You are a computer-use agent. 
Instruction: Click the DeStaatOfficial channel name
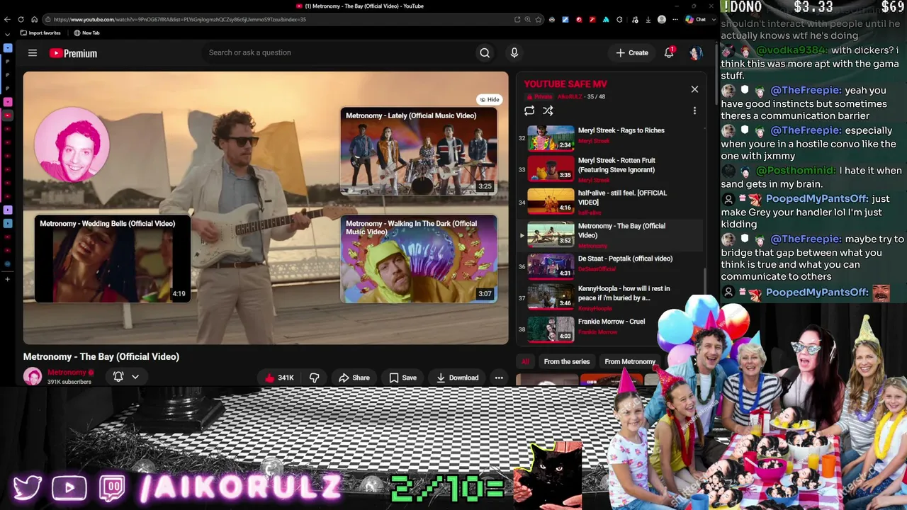coord(597,269)
